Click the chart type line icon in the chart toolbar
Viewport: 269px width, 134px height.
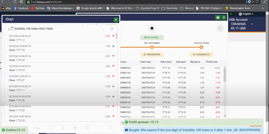coord(51,128)
